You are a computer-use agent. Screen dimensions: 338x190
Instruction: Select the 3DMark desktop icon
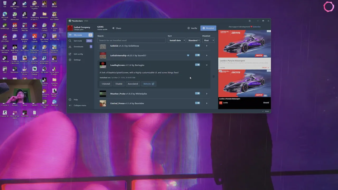point(54,4)
